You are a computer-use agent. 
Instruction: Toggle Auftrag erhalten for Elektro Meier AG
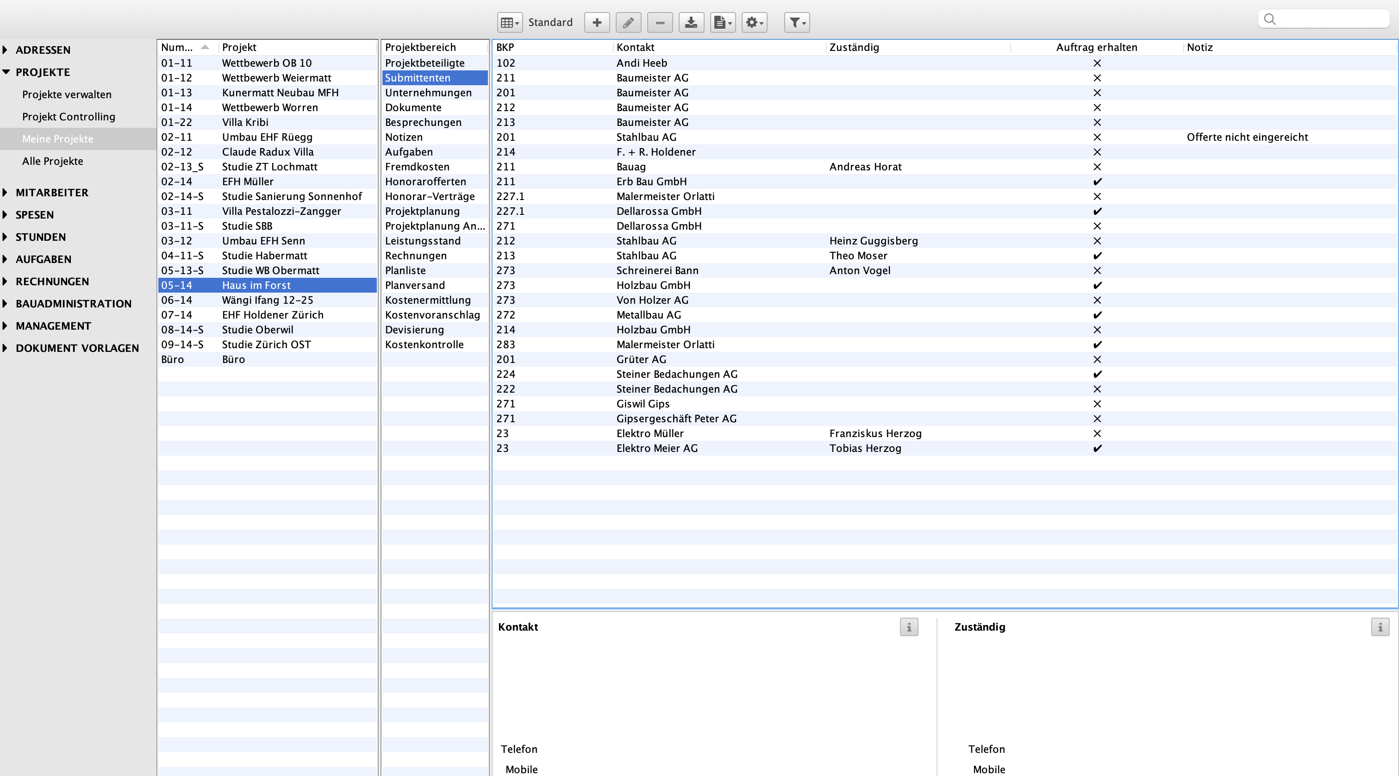click(1097, 448)
